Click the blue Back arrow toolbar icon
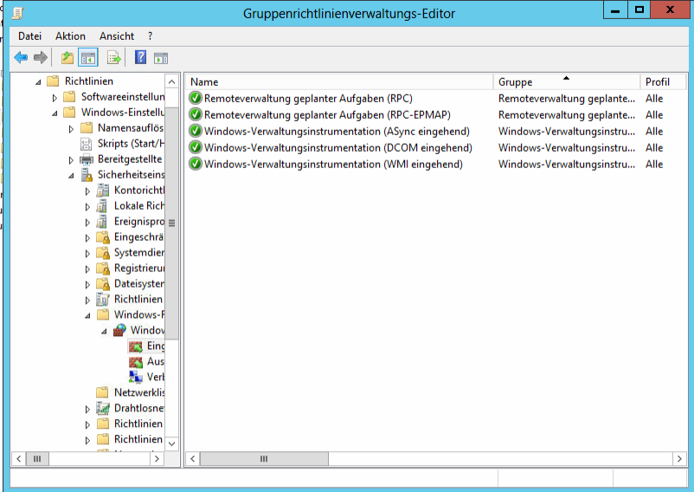This screenshot has width=694, height=492. click(21, 58)
